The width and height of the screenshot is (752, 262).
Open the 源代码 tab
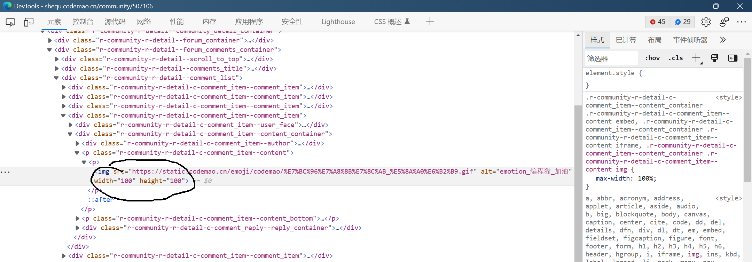point(115,22)
